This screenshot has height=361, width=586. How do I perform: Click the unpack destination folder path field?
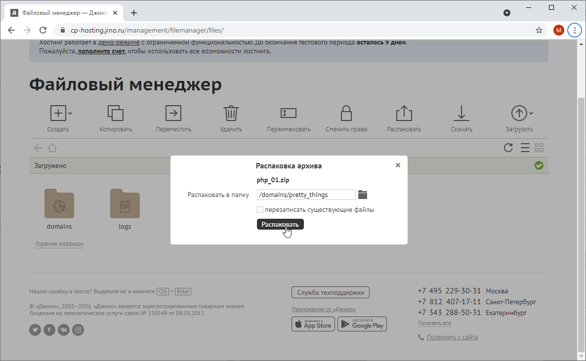(x=306, y=195)
